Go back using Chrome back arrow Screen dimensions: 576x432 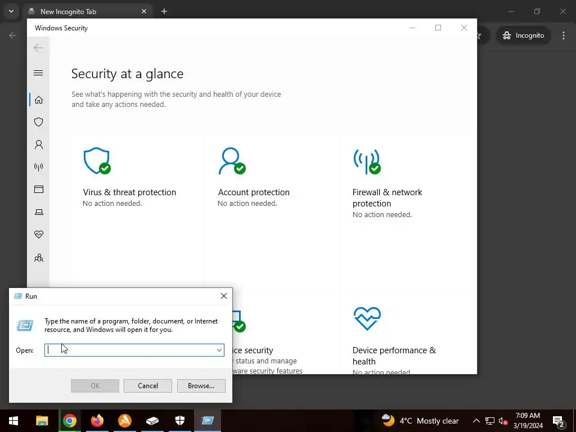(x=12, y=35)
